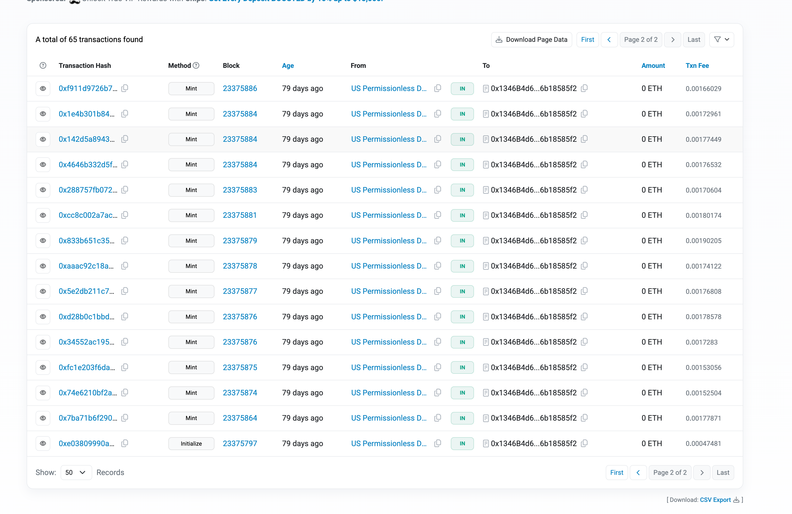Screen dimensions: 792x514
Task: Copy the To address 0x1346B4d6...6b18585f2 on first row
Action: point(585,88)
